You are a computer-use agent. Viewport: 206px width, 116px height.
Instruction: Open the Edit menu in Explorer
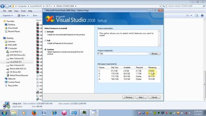pyautogui.click(x=10, y=11)
